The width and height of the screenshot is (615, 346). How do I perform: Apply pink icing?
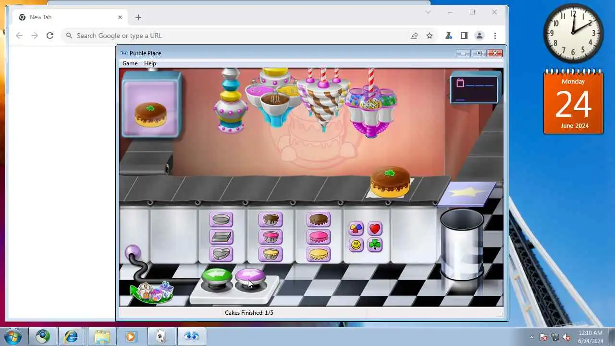[319, 237]
